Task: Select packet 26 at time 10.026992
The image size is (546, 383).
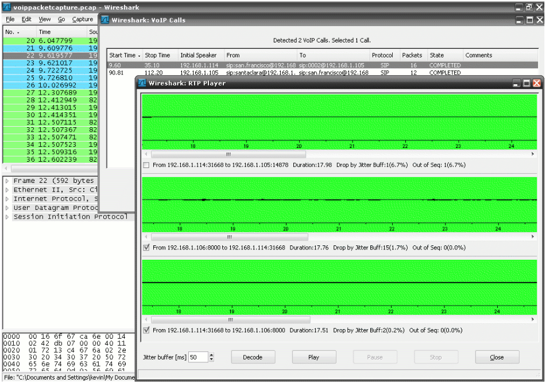Action: click(x=51, y=85)
